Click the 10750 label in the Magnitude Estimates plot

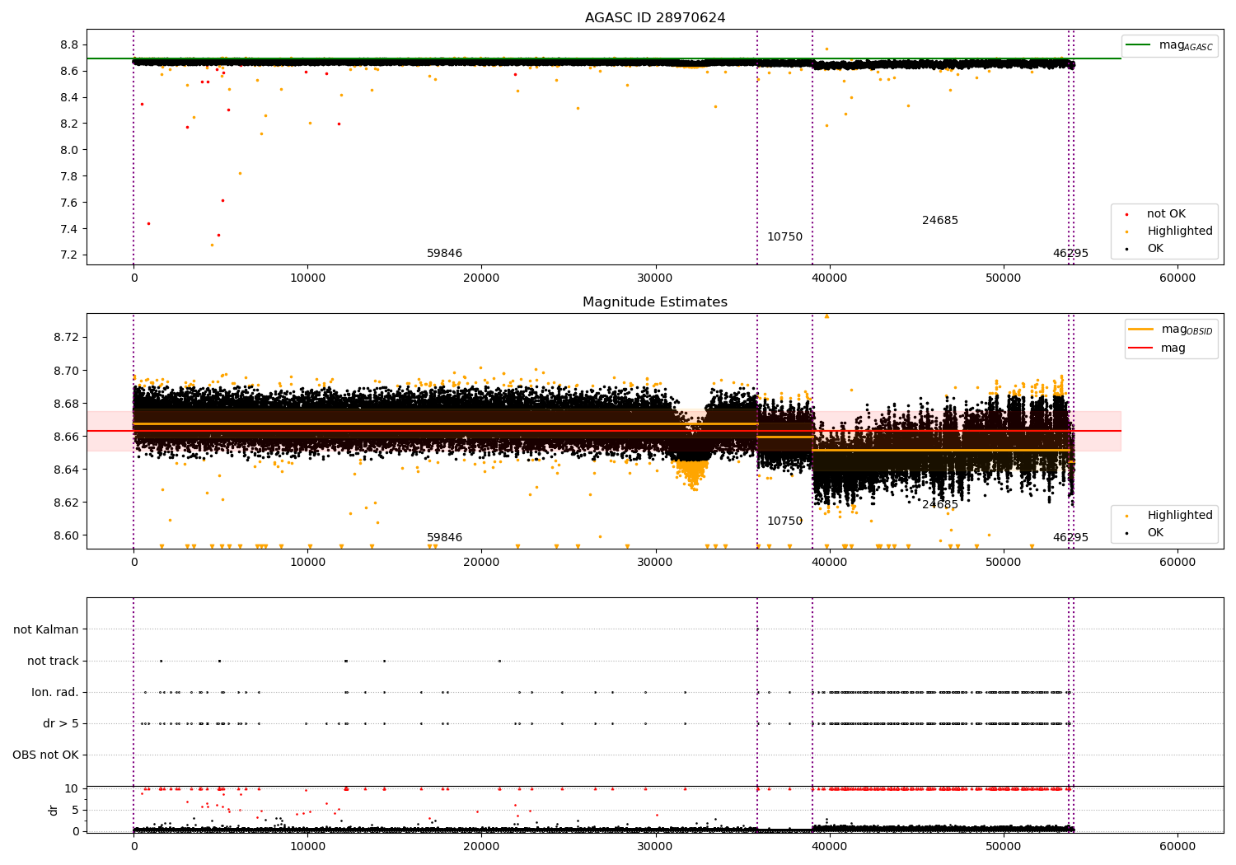[x=784, y=521]
